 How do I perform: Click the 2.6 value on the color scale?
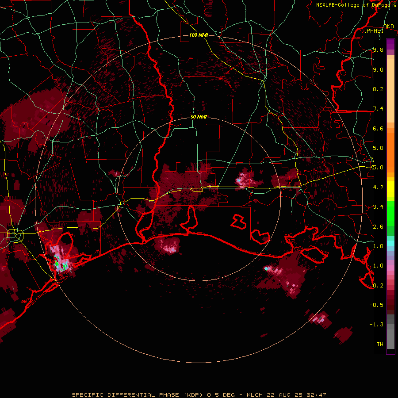tap(378, 227)
